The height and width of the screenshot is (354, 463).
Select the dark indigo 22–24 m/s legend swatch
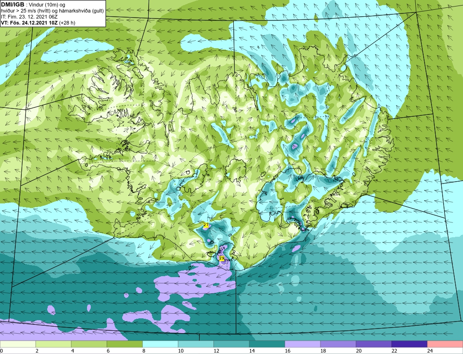[409, 344]
